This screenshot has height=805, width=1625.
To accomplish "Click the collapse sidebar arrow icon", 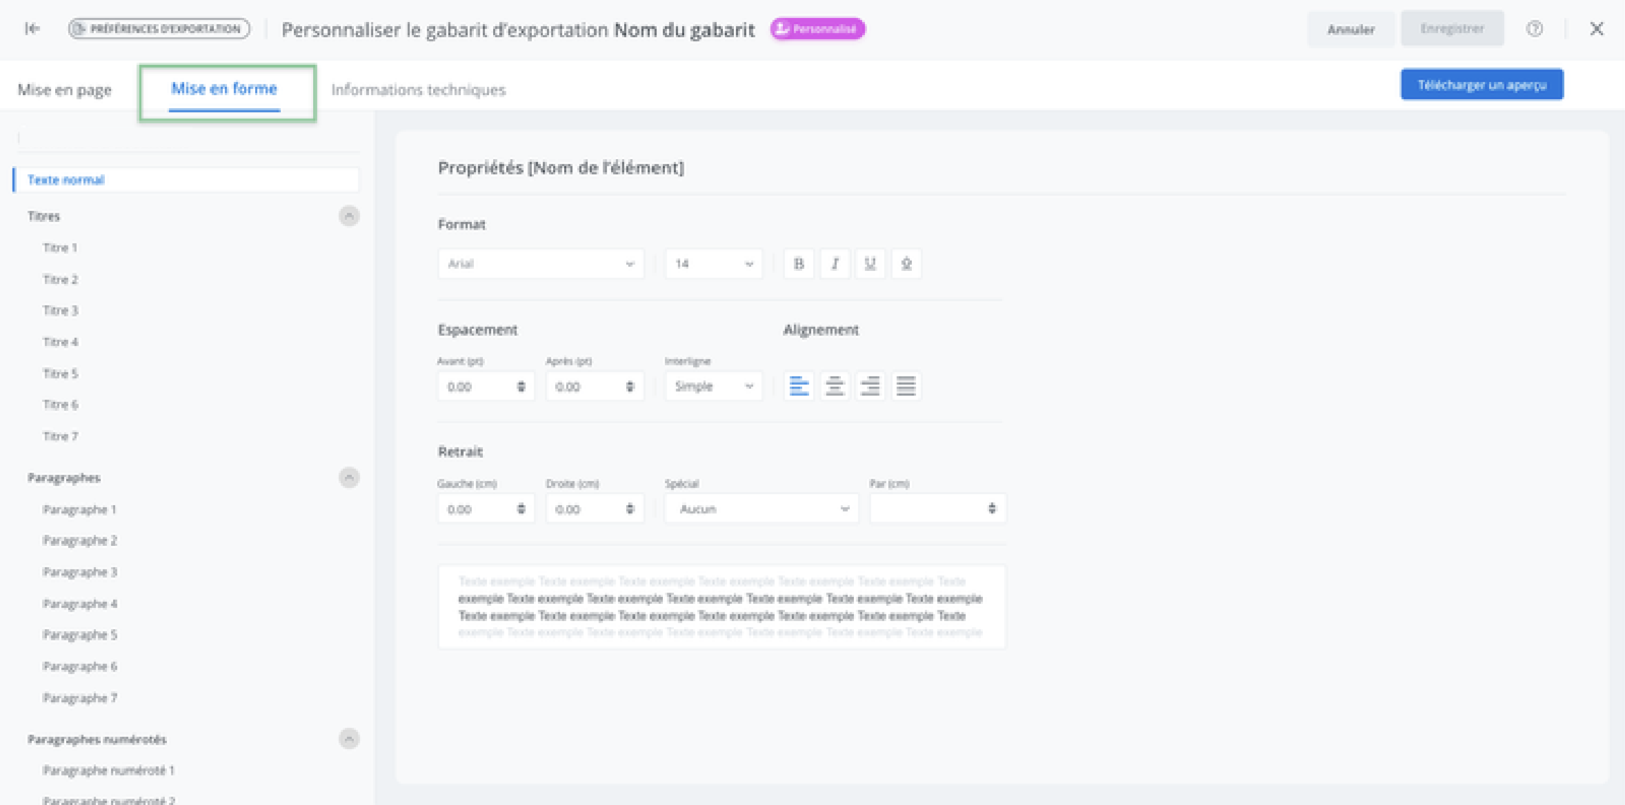I will (32, 28).
